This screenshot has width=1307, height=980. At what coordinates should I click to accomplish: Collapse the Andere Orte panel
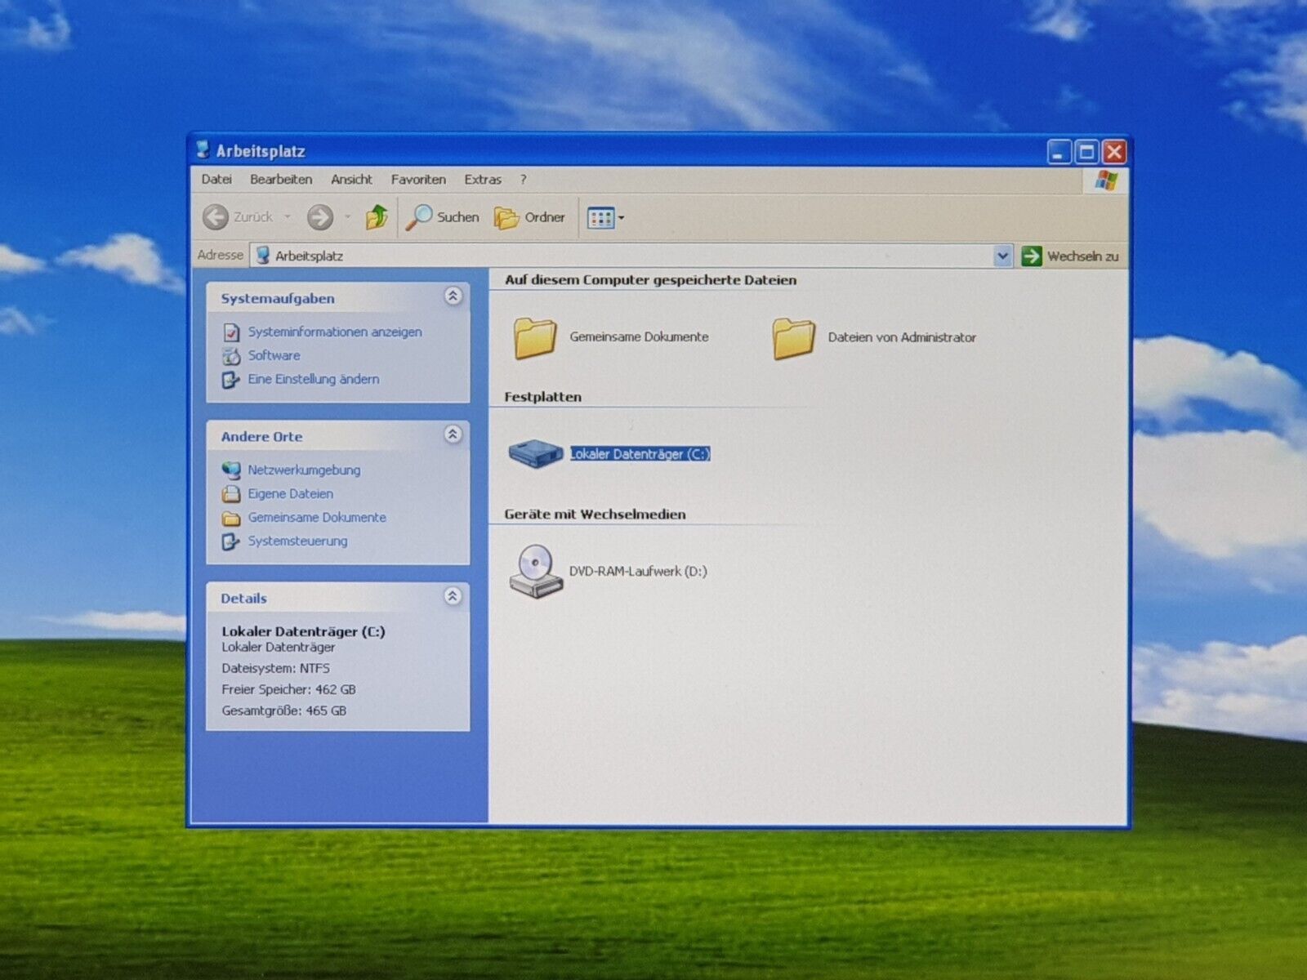pyautogui.click(x=453, y=434)
